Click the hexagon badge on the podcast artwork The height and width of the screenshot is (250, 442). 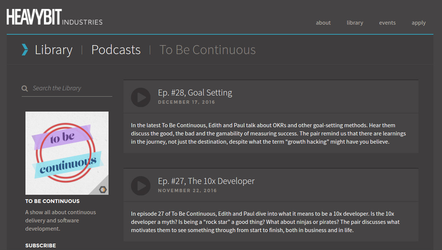tap(104, 190)
